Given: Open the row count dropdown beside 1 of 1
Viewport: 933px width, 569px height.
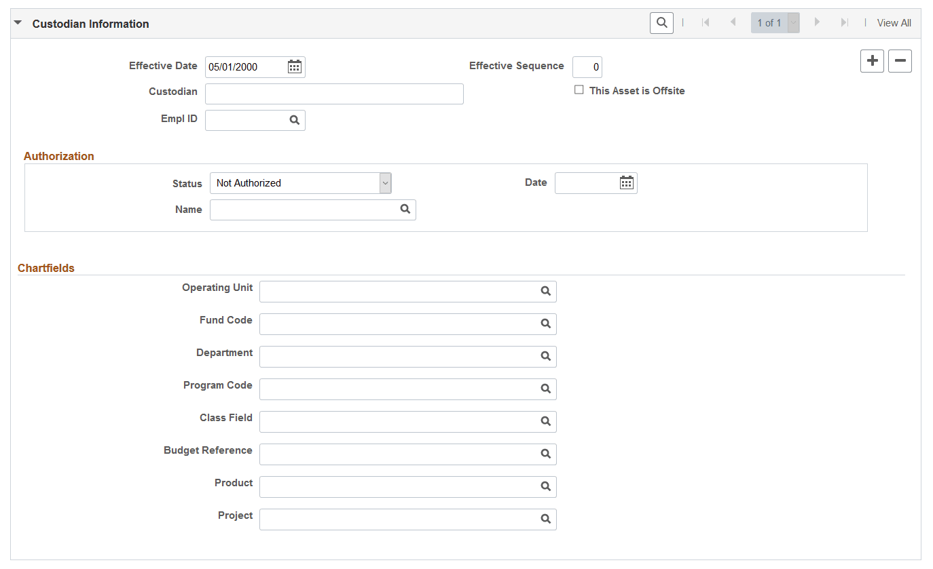Looking at the screenshot, I should (x=792, y=22).
